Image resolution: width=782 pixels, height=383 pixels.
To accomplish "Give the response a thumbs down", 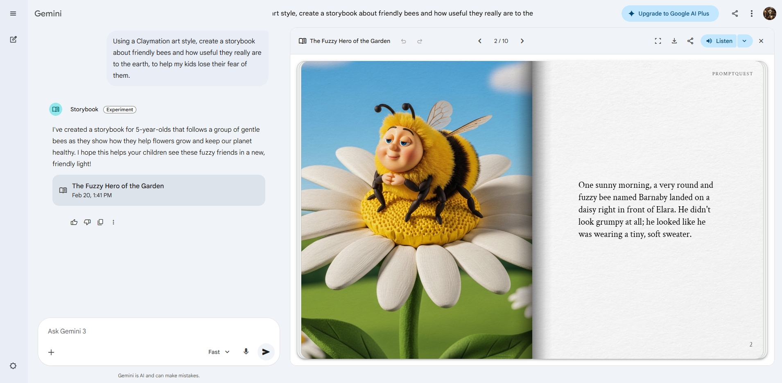I will coord(87,222).
